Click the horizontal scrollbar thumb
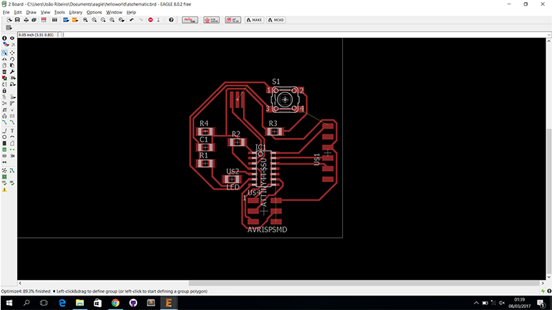Viewport: 554px width, 310px height. (364, 283)
